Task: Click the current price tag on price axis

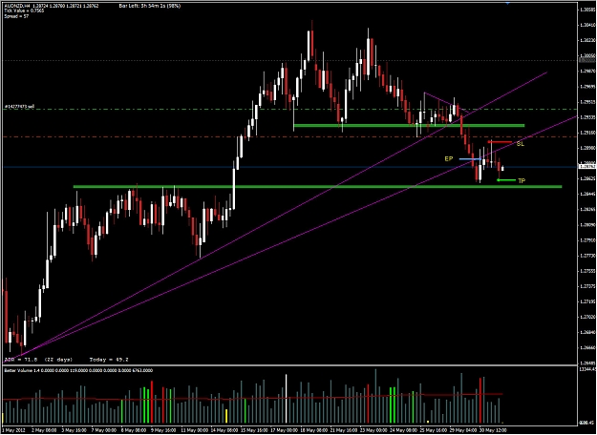Action: [586, 167]
